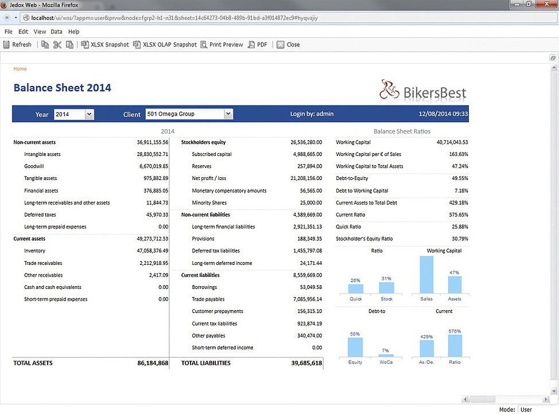Click the Home breadcrumb link
Viewport: 559px width, 414px height.
pos(20,69)
